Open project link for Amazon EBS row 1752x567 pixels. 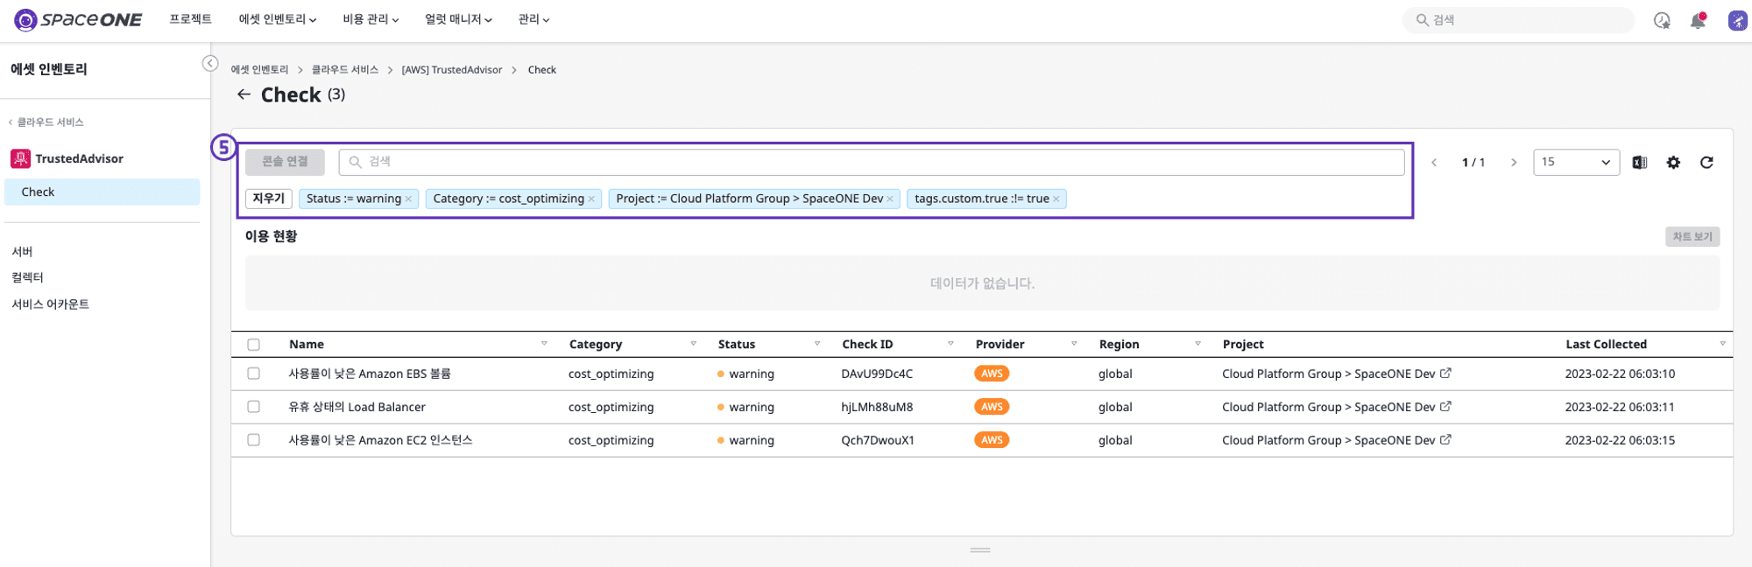coord(1445,373)
